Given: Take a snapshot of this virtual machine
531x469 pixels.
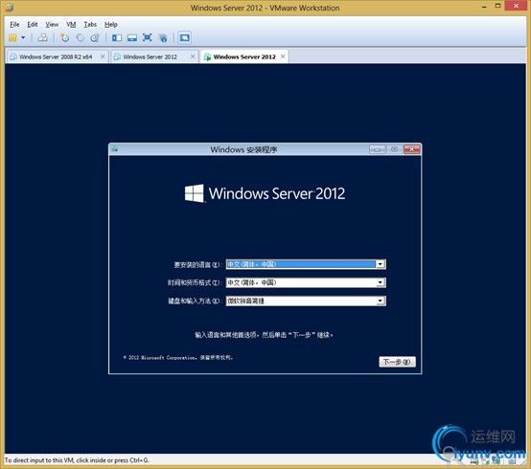Looking at the screenshot, I should point(64,37).
